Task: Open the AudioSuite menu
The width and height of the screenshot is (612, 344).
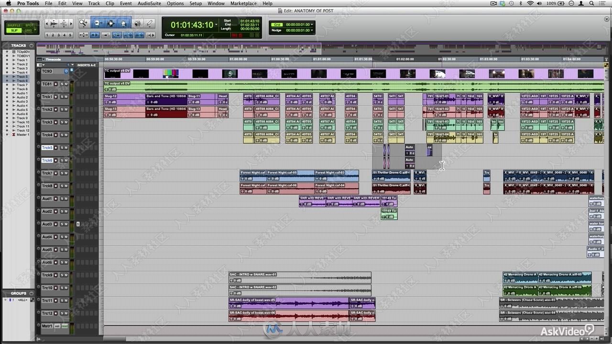Action: 149,3
